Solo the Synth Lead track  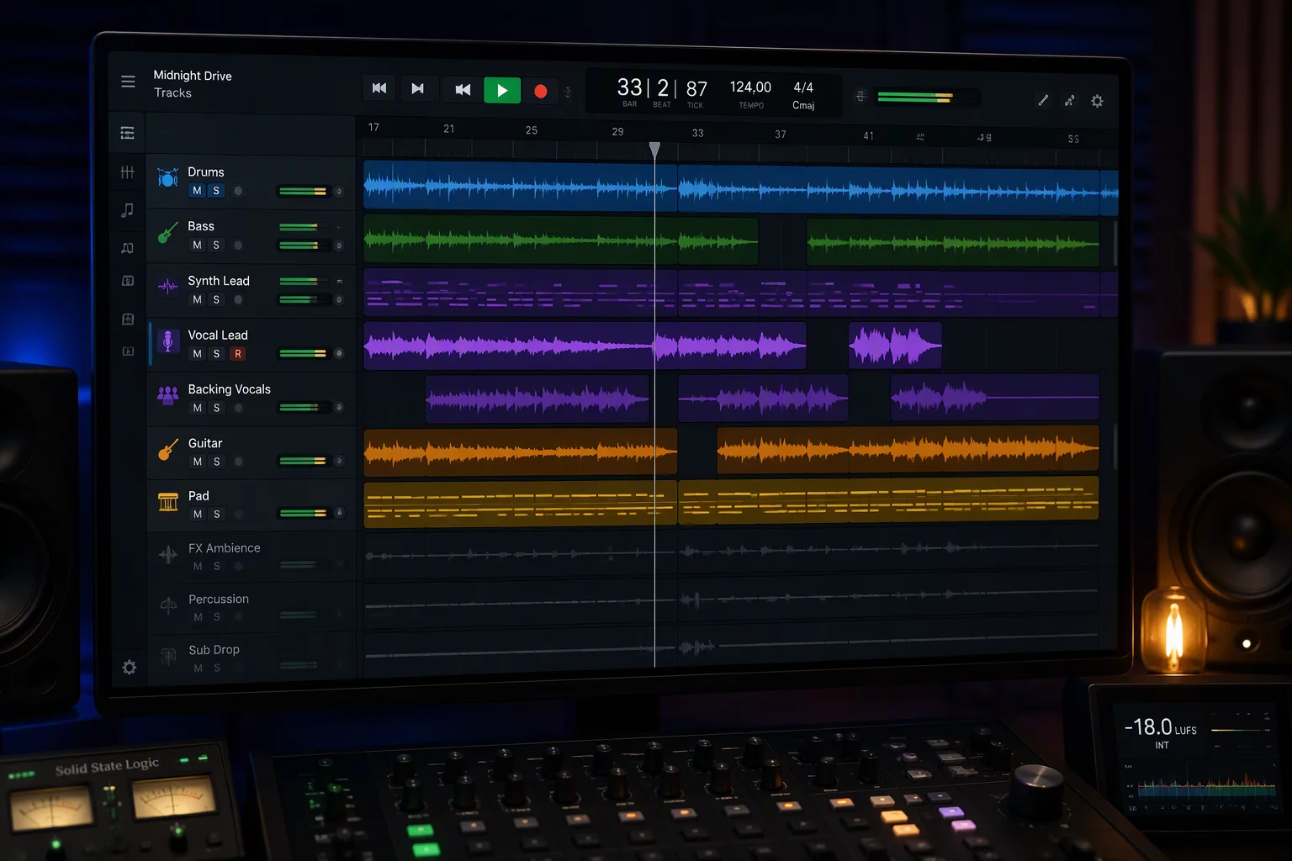click(x=216, y=300)
